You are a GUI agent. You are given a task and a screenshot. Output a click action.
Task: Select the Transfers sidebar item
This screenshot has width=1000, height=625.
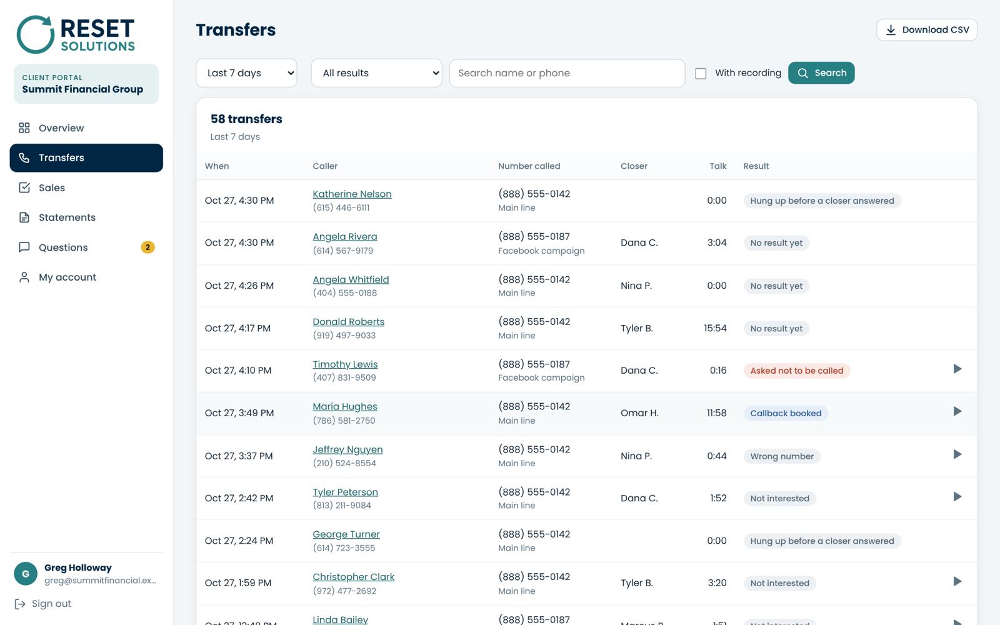point(86,158)
